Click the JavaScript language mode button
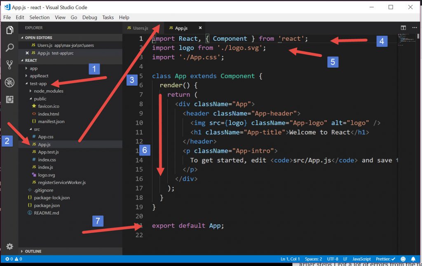This screenshot has width=422, height=266. [361, 259]
